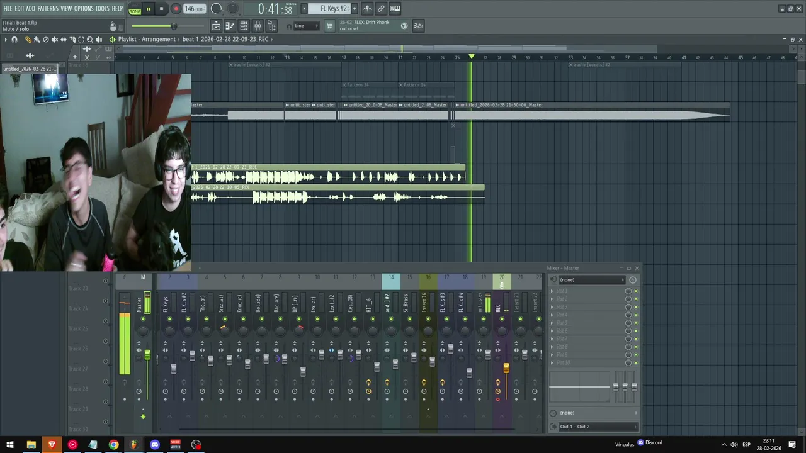Expand Slot 1 in the mixer effects list
The width and height of the screenshot is (806, 453).
click(x=552, y=291)
